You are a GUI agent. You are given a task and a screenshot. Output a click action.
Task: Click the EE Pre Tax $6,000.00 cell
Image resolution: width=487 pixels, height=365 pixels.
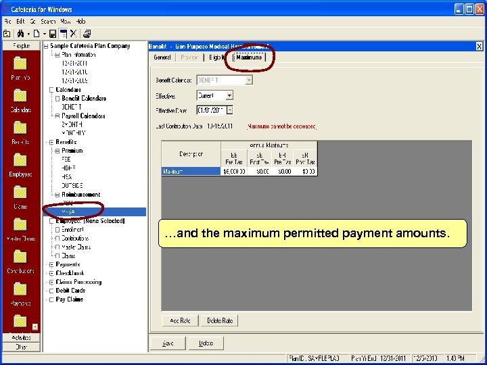(234, 171)
